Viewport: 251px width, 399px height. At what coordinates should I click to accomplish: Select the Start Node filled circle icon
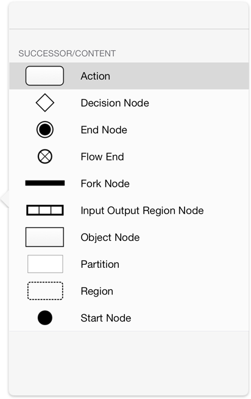coord(45,318)
